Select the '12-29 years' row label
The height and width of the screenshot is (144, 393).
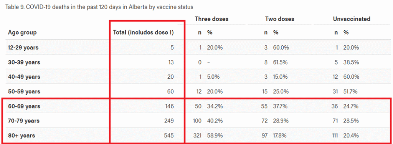click(x=23, y=48)
